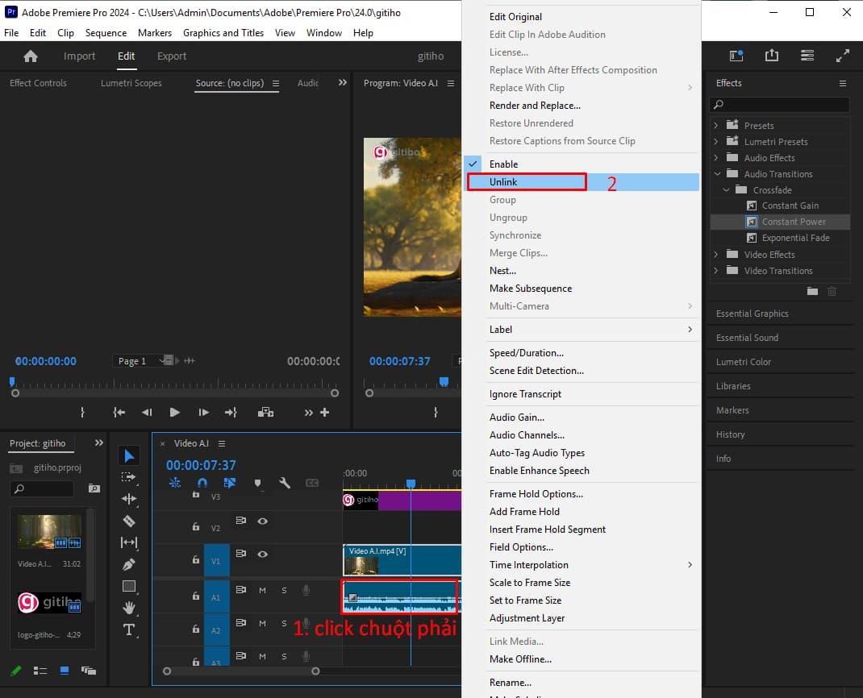Select Video A.I thumbnail in Project panel

click(49, 532)
